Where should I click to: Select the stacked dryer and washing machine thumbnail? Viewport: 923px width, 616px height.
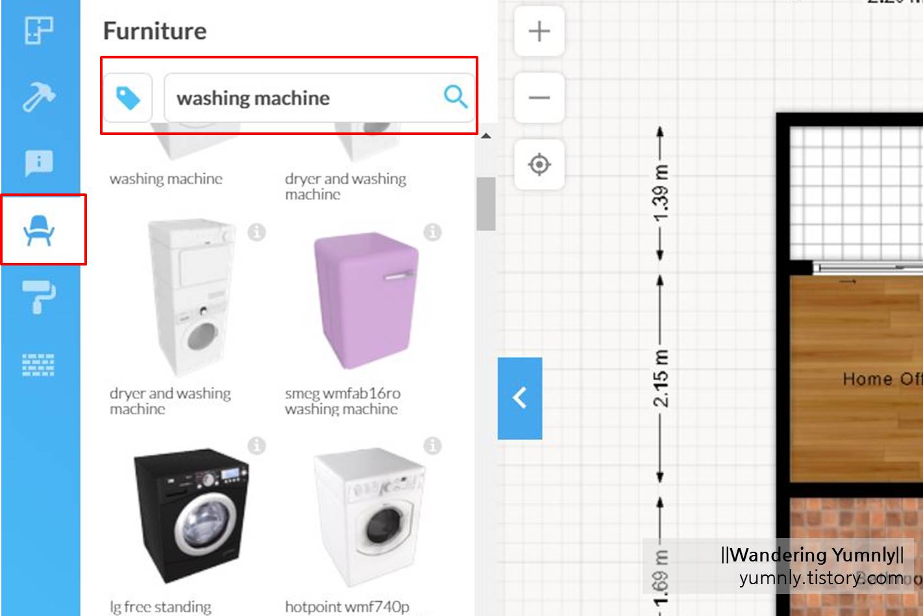[192, 299]
